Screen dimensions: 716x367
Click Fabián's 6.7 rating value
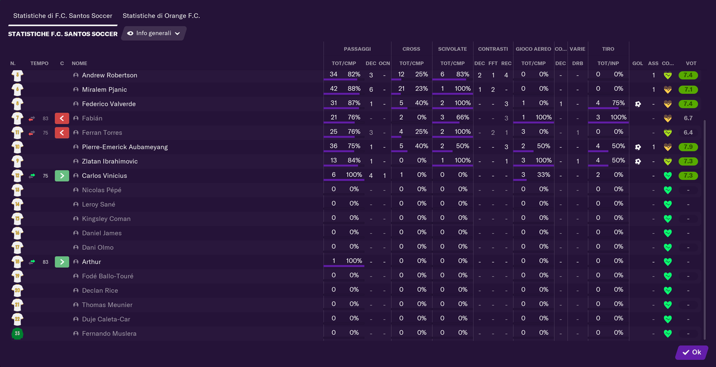[688, 118]
